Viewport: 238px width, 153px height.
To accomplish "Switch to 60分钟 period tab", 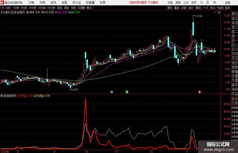I will [x=51, y=8].
